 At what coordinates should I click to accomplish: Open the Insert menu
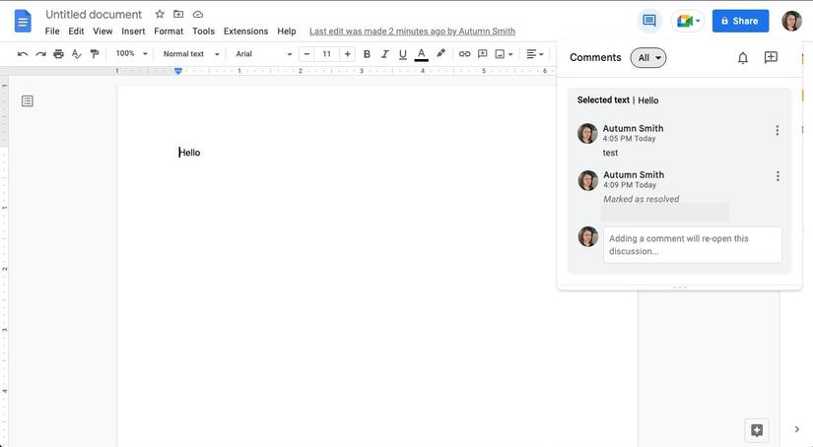coord(133,32)
